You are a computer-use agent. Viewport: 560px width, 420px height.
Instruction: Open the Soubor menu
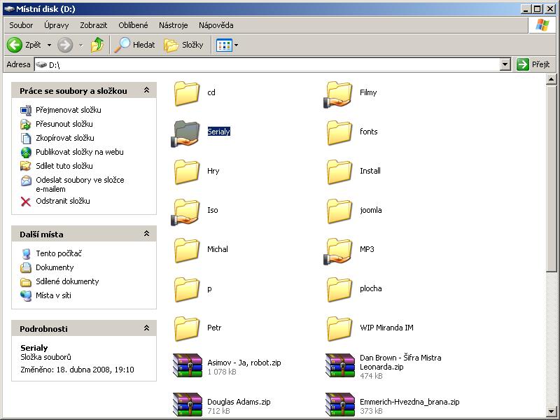coord(21,25)
